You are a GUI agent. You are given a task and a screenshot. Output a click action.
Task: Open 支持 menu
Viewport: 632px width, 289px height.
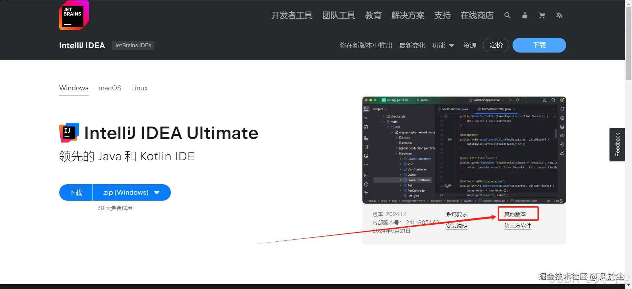[442, 15]
